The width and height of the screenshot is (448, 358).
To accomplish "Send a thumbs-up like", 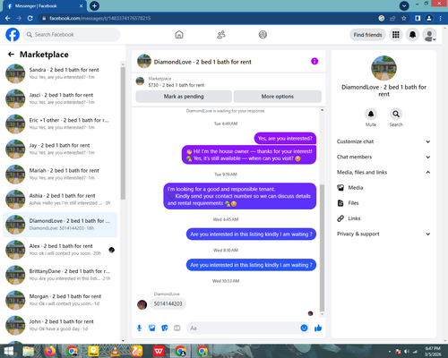I will click(318, 328).
